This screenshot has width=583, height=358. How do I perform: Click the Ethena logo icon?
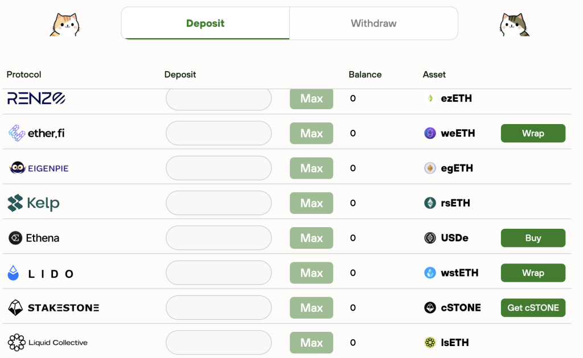16,238
